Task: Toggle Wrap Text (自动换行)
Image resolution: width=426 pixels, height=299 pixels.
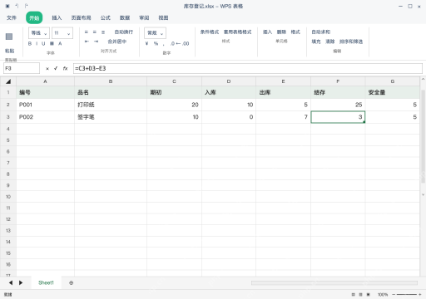Action: 124,32
